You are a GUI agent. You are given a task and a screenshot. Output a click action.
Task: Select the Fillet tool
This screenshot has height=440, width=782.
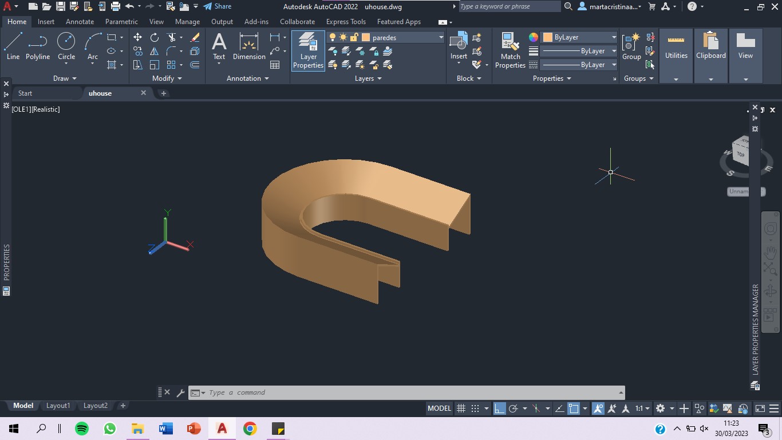171,51
